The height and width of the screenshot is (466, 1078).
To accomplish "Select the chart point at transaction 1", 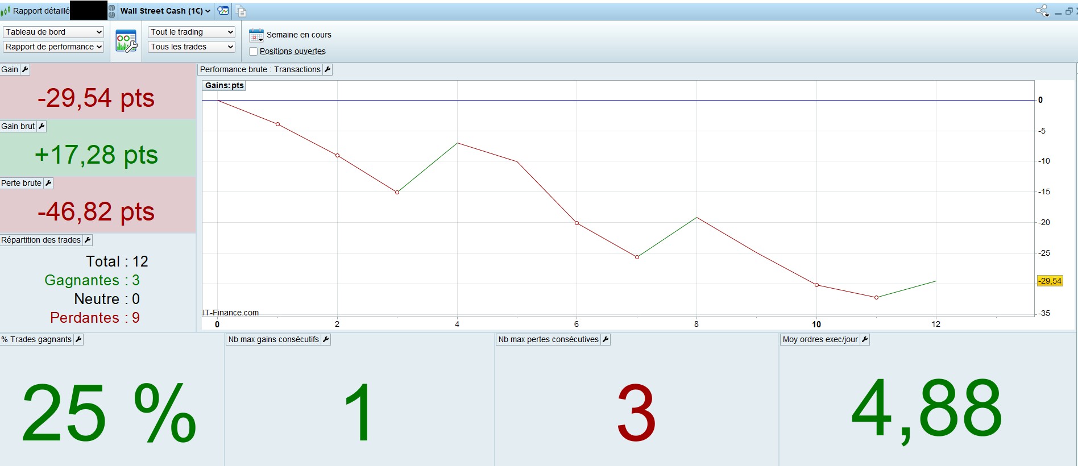I will (x=277, y=124).
